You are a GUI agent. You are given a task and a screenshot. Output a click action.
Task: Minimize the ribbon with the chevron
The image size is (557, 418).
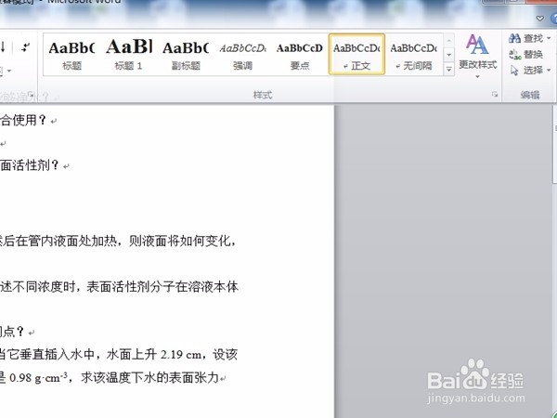pos(540,19)
